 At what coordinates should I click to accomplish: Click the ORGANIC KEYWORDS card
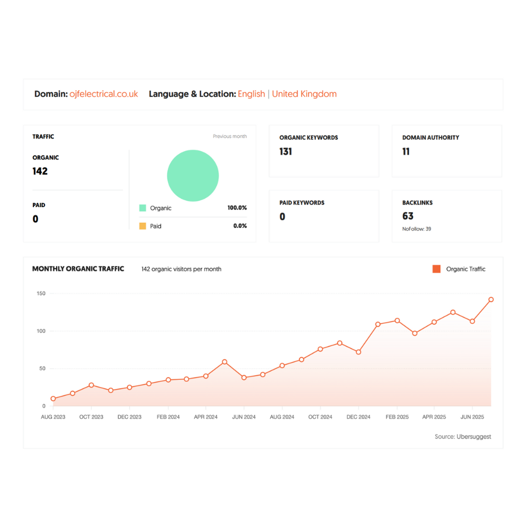pos(324,151)
